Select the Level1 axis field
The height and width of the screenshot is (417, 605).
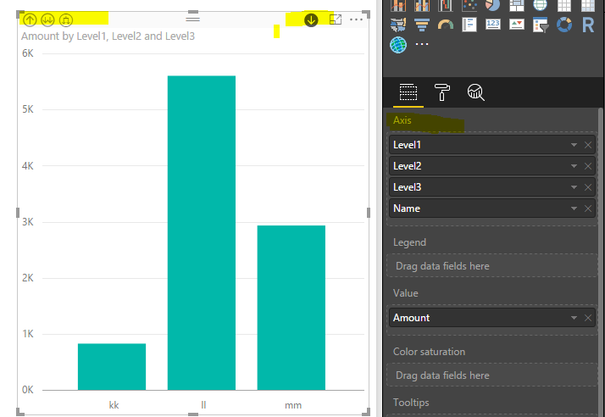click(492, 145)
